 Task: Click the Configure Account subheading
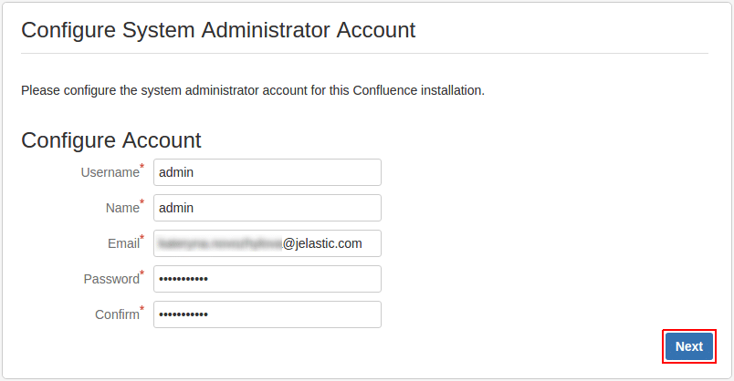(x=110, y=140)
